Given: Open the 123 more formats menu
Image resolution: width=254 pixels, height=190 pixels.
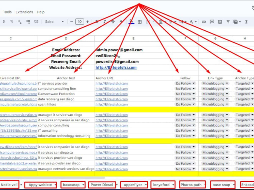Looking at the screenshot, I should click(x=36, y=22).
